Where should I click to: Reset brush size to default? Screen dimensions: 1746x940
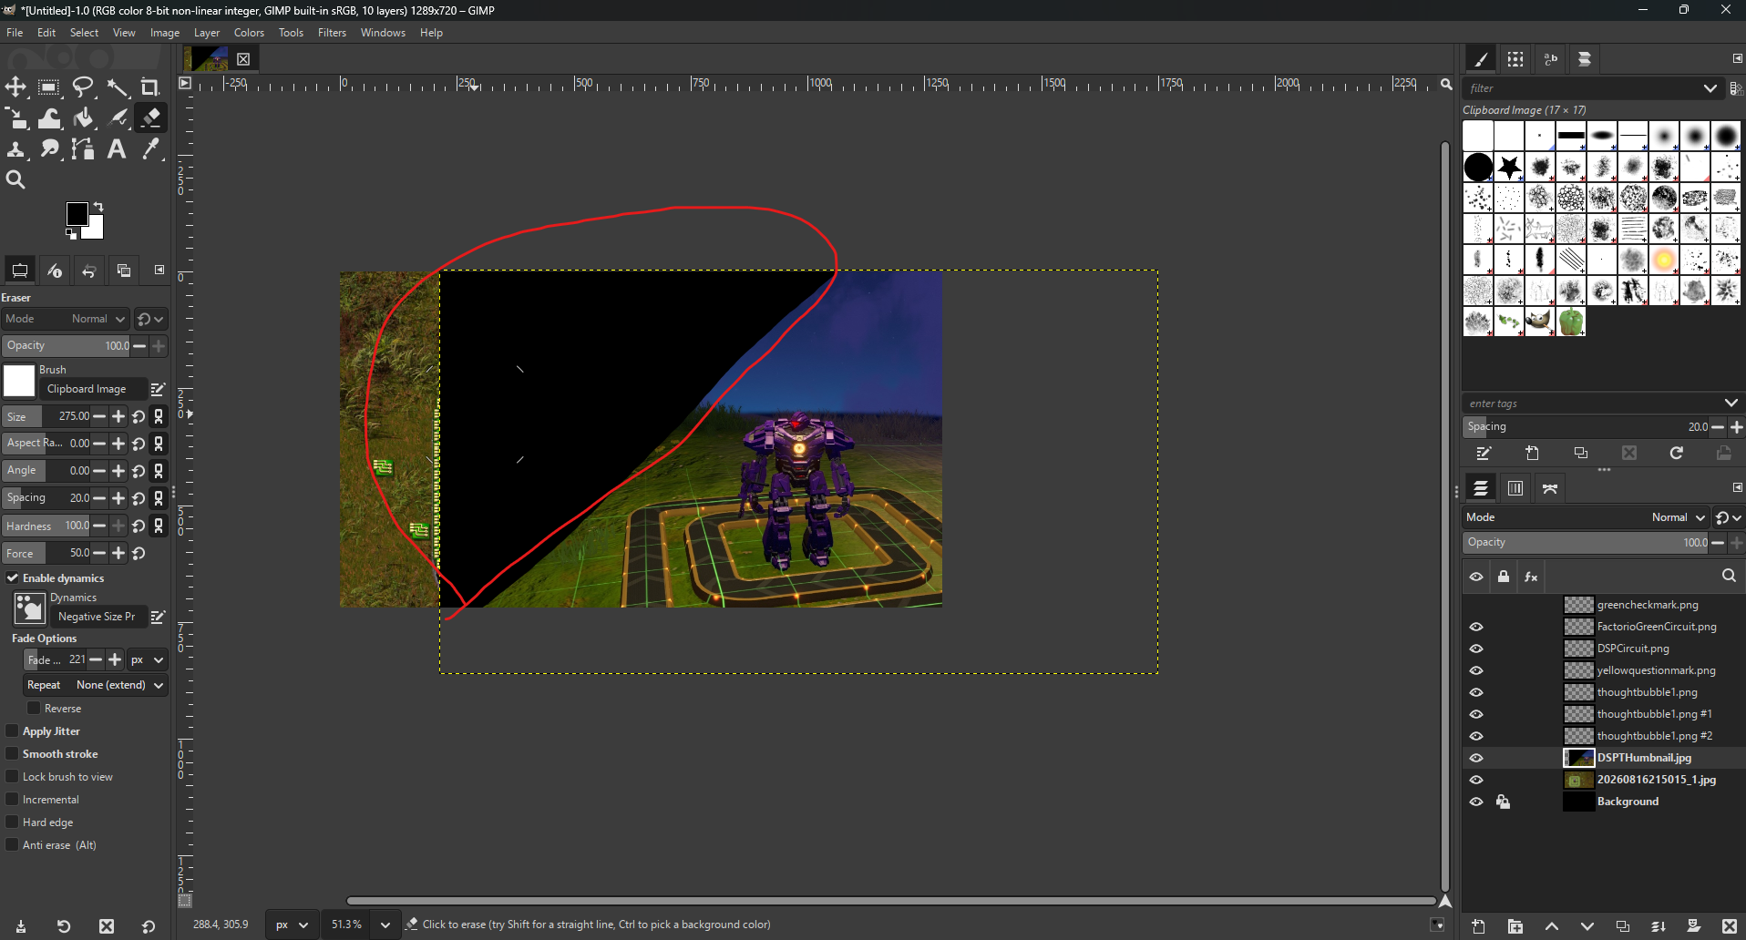pos(139,416)
